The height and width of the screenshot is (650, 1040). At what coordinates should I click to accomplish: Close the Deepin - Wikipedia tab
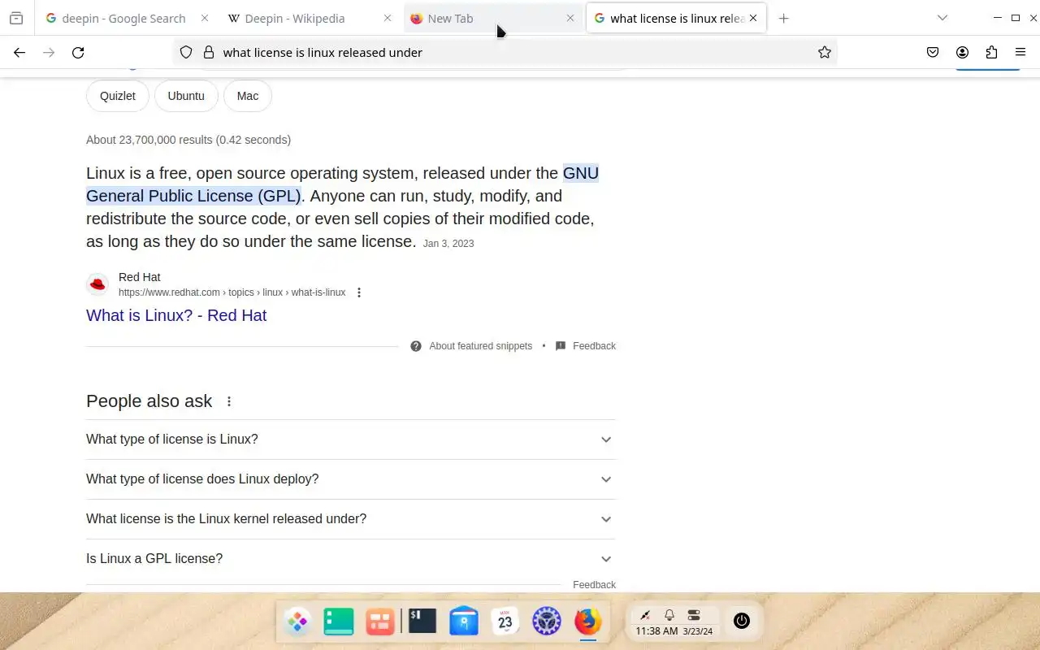click(388, 18)
